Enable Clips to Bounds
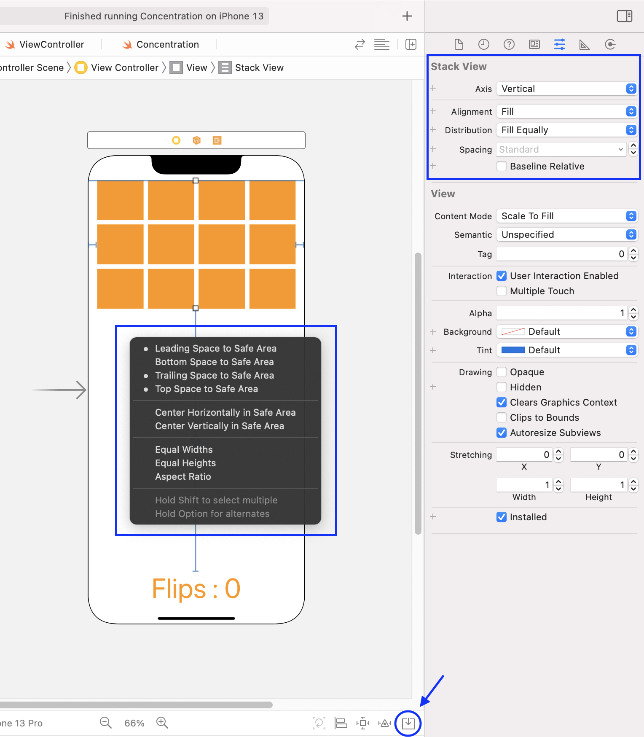The image size is (644, 737). coord(502,417)
